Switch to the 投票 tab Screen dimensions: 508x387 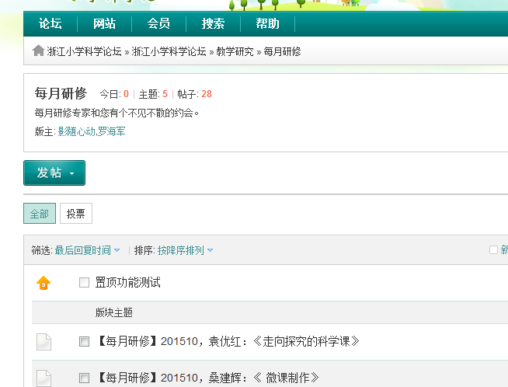[x=75, y=214]
